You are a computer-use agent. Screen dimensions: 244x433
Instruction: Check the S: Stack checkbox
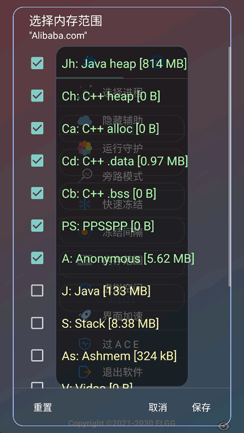pos(37,323)
